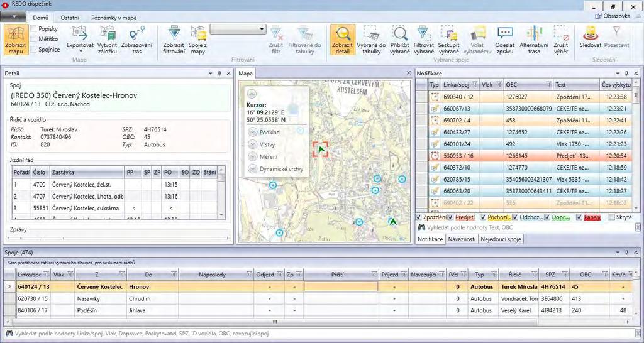The image size is (644, 343).
Task: Enable the Popisky checkbox
Action: point(34,29)
